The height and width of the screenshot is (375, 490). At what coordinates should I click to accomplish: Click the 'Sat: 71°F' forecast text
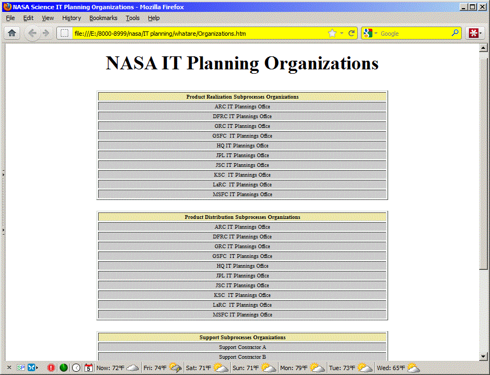(198, 368)
